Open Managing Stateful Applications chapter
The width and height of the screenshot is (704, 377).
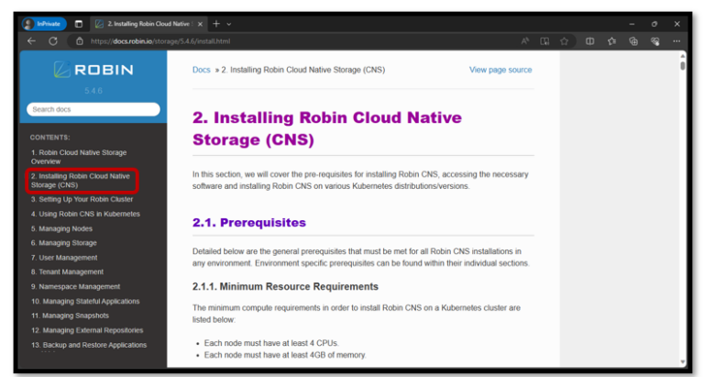click(85, 301)
